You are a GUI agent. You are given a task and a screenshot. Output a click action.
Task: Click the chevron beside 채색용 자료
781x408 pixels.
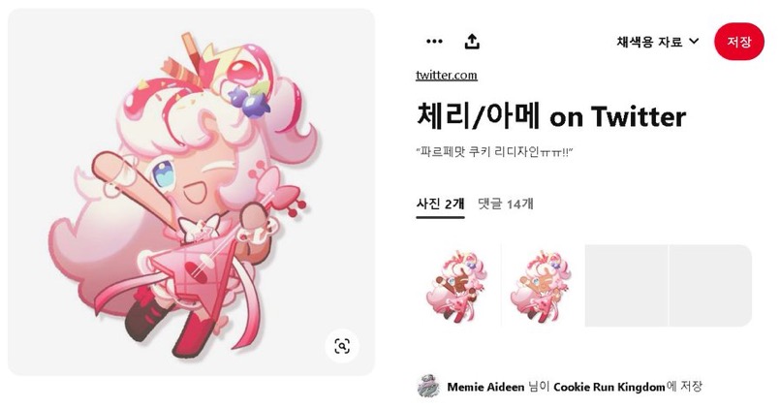pyautogui.click(x=694, y=41)
